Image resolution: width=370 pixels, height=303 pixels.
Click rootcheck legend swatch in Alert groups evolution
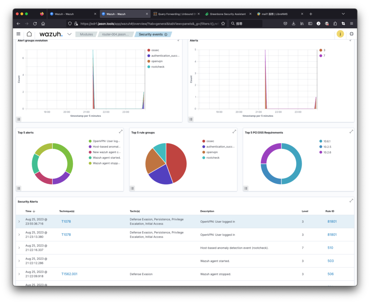149,67
